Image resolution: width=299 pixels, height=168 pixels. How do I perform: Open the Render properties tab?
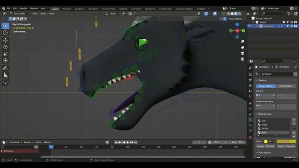click(x=250, y=75)
